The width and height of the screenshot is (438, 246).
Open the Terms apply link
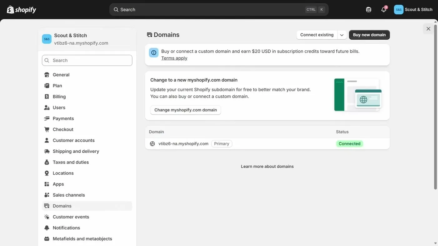(x=174, y=58)
